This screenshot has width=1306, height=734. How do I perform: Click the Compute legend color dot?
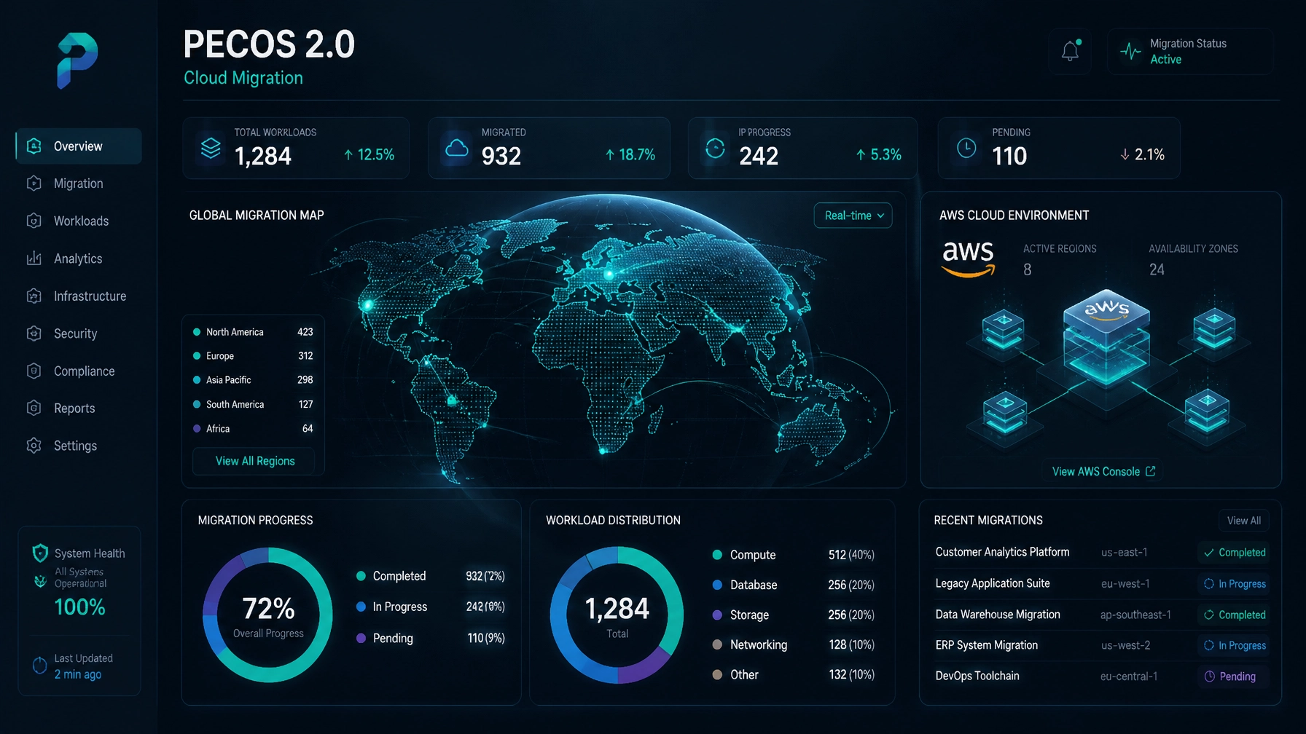pyautogui.click(x=717, y=555)
